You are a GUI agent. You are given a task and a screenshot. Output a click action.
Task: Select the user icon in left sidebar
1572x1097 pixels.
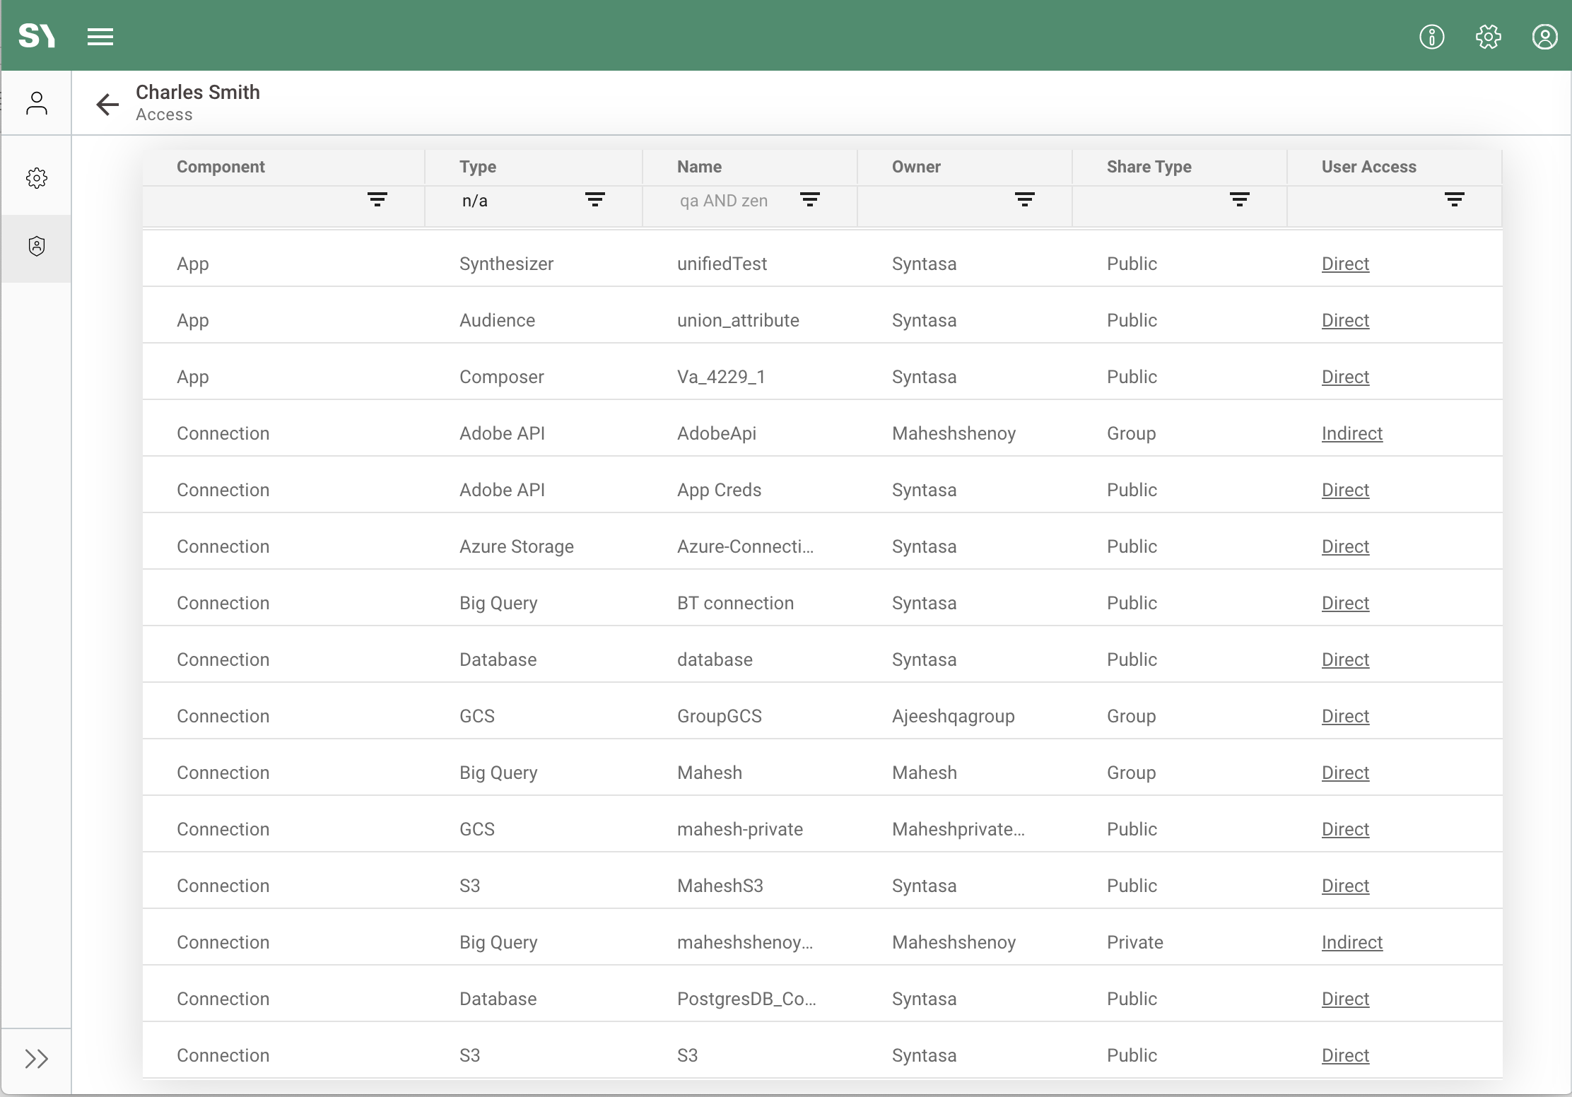[37, 103]
